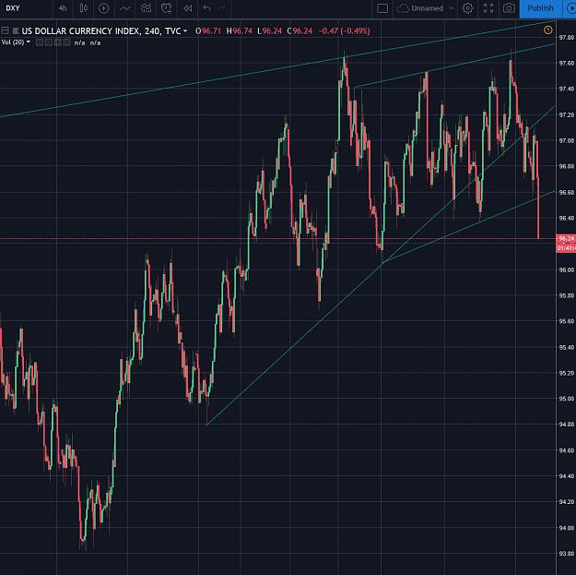Collapse the legend with the minus box icon
The image size is (576, 575).
tap(6, 30)
